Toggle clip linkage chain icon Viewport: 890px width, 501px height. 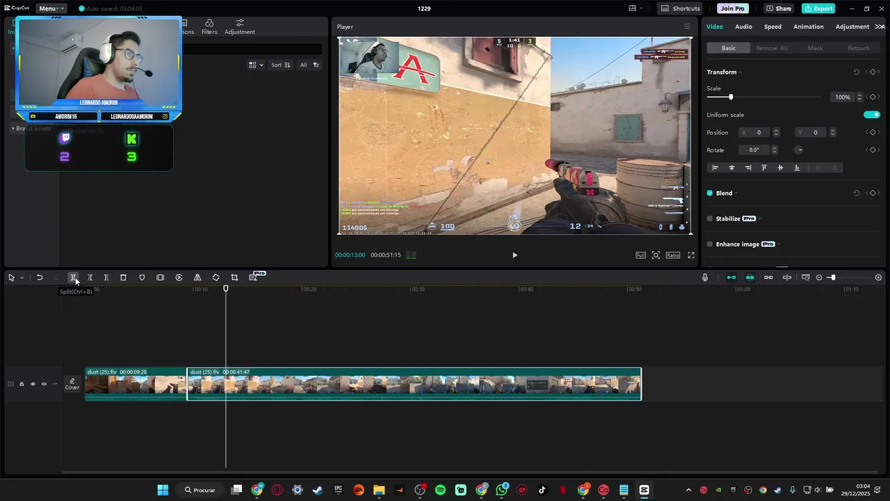[768, 278]
